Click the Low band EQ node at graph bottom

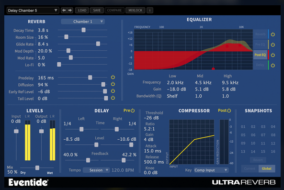coord(213,69)
